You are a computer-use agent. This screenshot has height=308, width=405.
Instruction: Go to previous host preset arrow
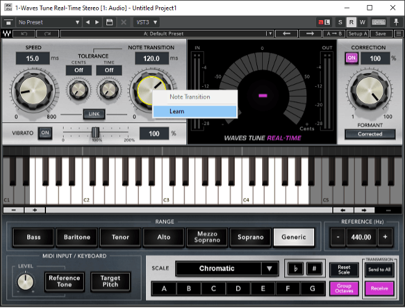click(88, 23)
